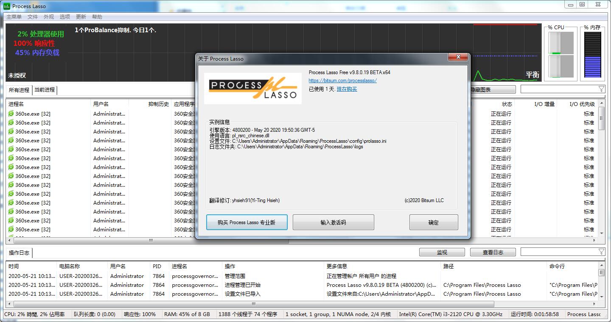Image resolution: width=611 pixels, height=322 pixels.
Task: Close the 关于 Process Lasso dialog with X
Action: (458, 57)
